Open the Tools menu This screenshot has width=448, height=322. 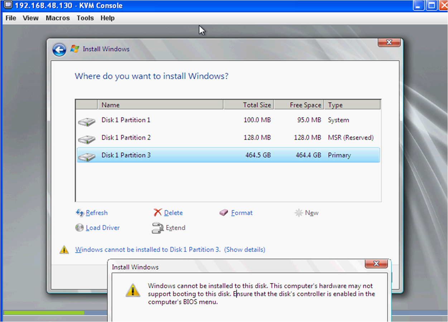[x=85, y=18]
